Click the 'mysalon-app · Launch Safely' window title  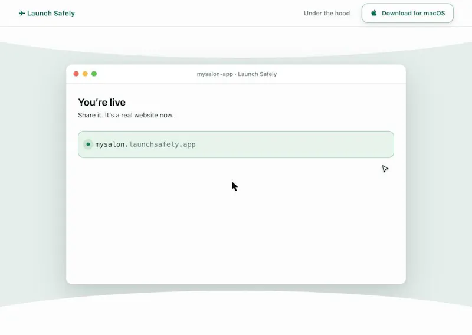tap(237, 74)
